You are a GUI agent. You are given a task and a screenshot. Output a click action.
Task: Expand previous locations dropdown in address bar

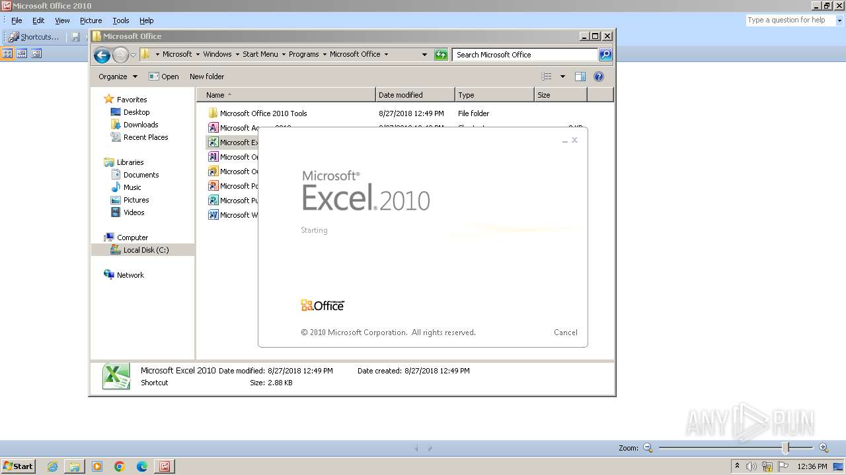424,55
